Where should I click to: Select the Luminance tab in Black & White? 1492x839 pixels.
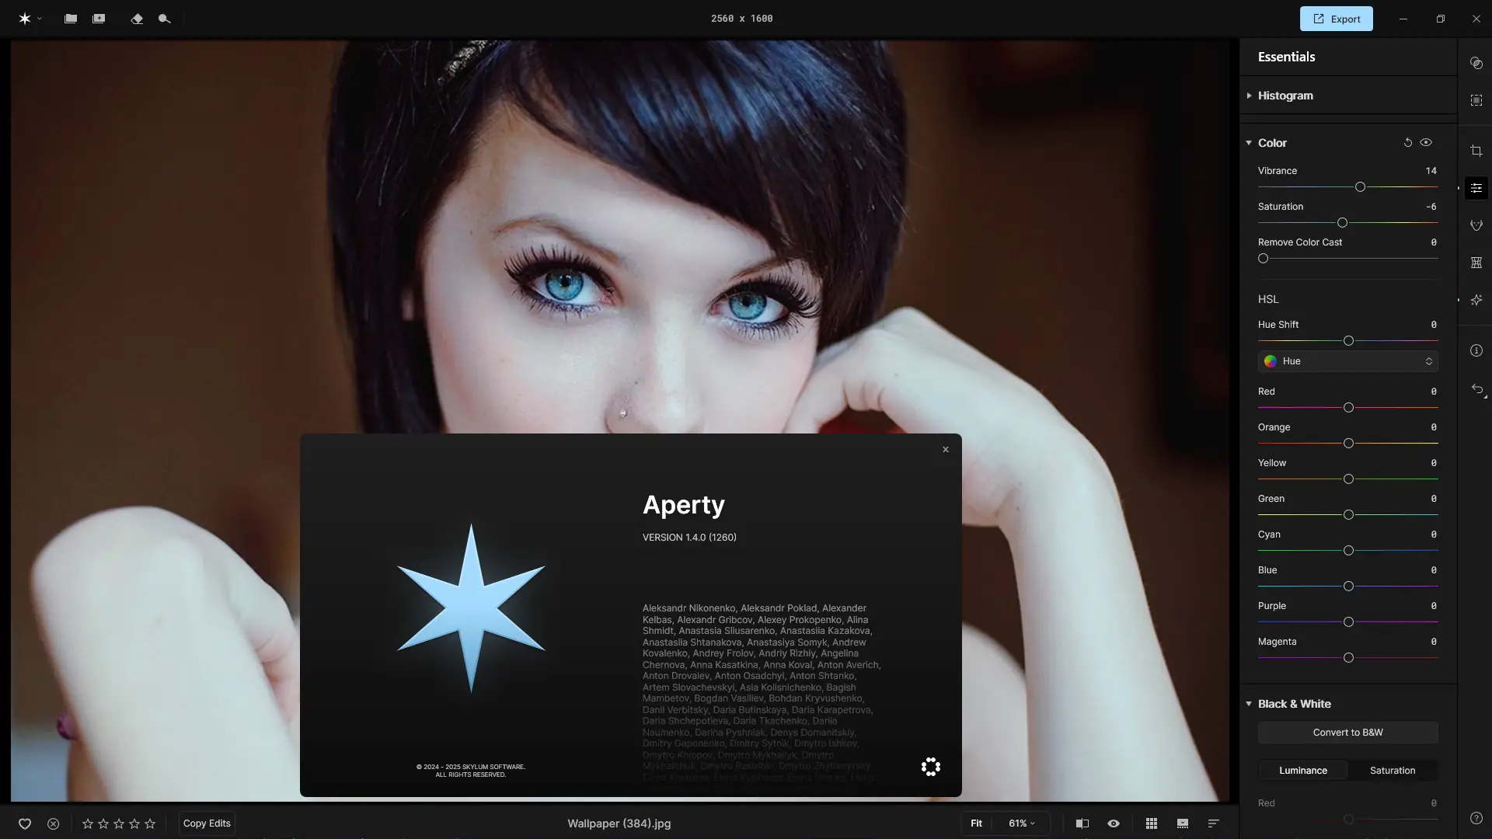1303,771
